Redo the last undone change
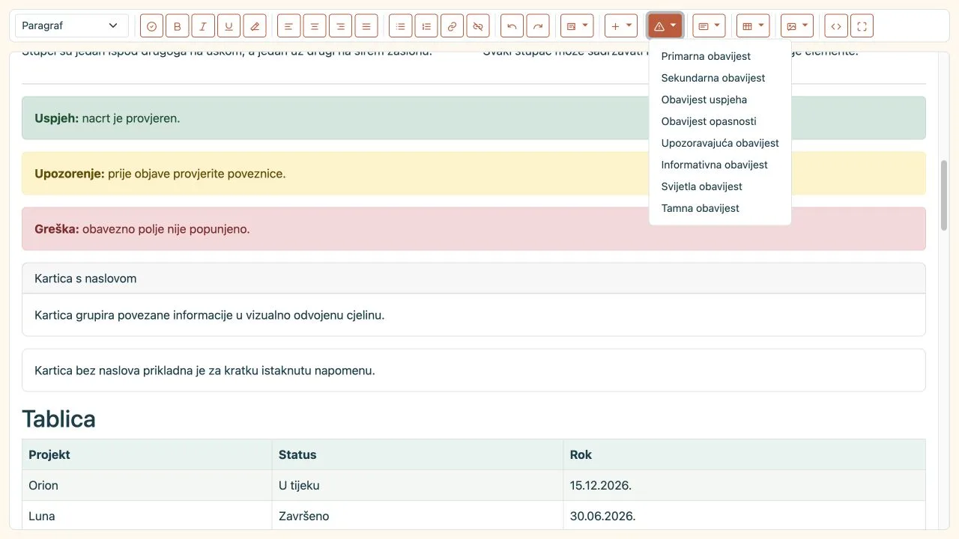The width and height of the screenshot is (959, 539). pyautogui.click(x=538, y=25)
